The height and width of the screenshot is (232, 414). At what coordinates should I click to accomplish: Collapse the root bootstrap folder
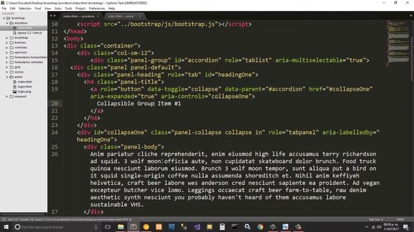click(4, 18)
